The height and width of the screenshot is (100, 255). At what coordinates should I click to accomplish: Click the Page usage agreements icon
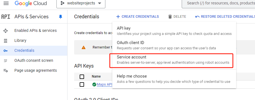(6, 71)
